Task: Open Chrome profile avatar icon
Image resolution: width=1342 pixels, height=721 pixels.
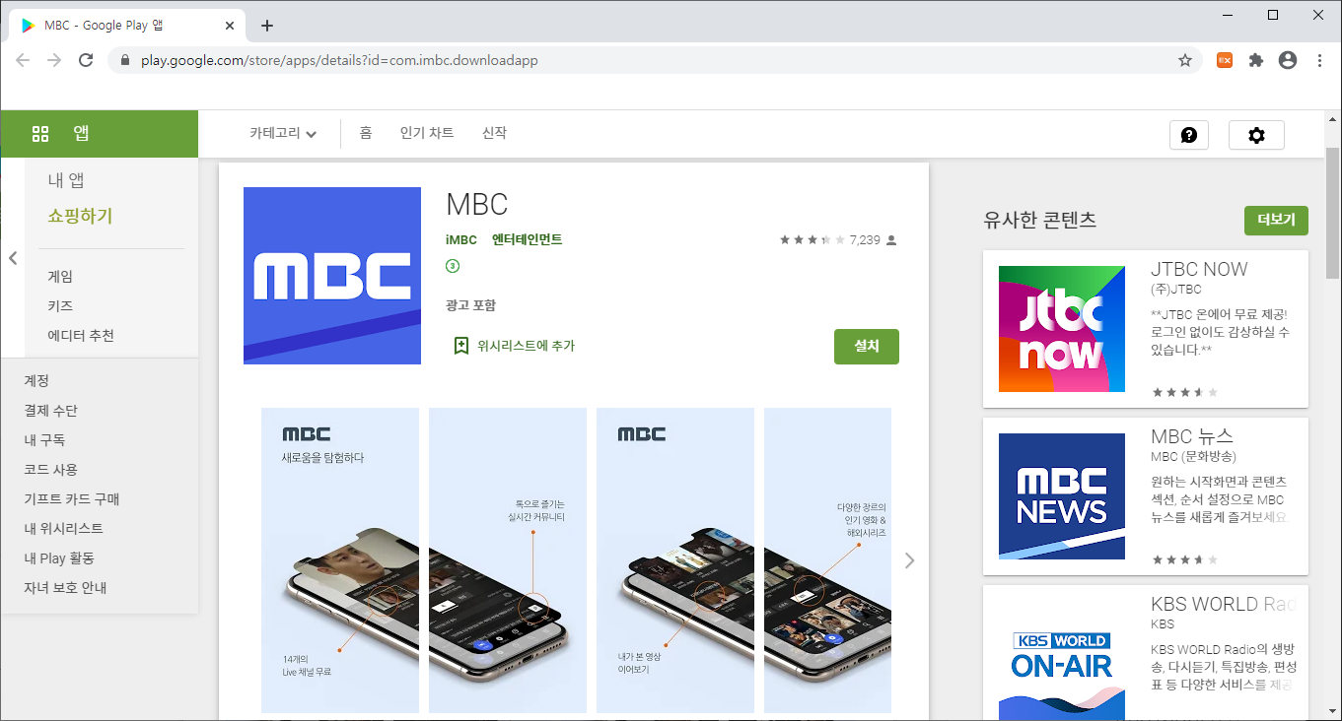Action: tap(1288, 60)
